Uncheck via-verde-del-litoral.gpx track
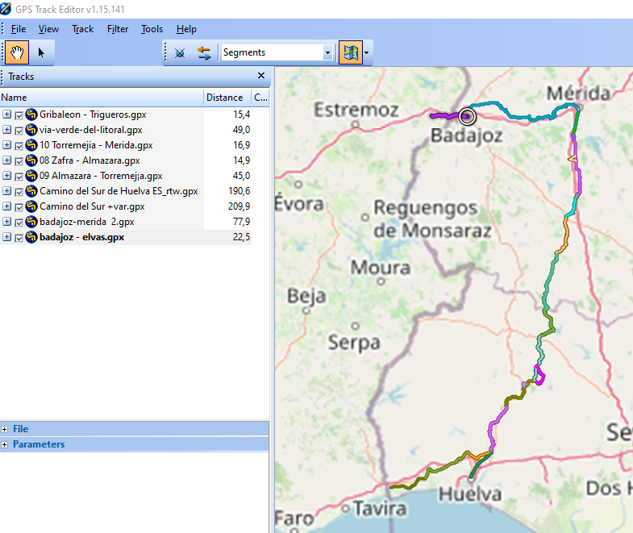Screen dimensions: 633x533 [x=19, y=131]
